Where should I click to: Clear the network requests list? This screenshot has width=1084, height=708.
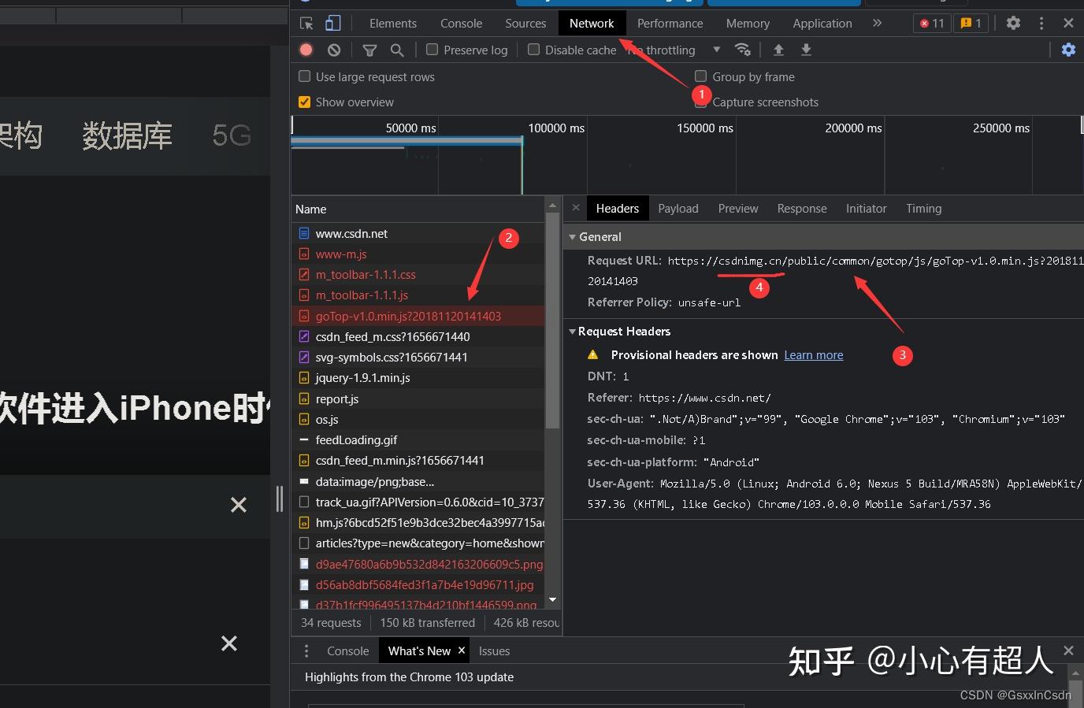pyautogui.click(x=334, y=50)
